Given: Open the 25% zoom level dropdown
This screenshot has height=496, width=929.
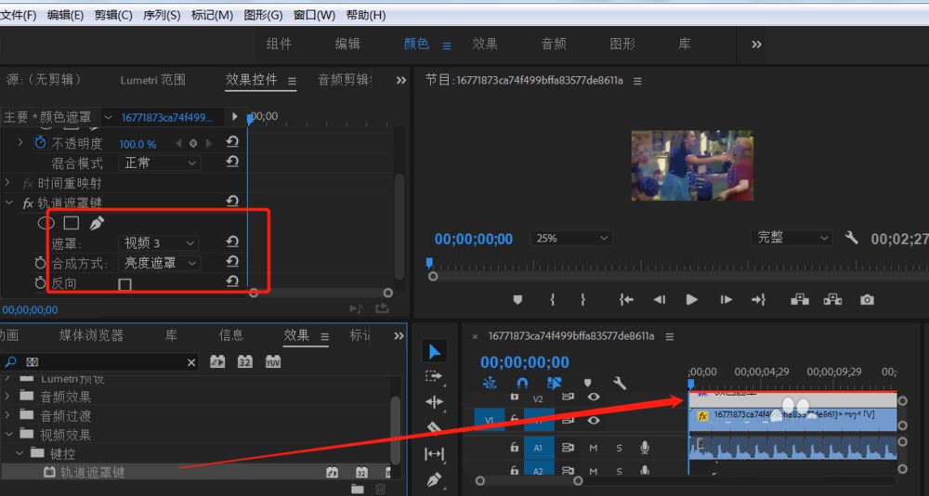Looking at the screenshot, I should tap(570, 239).
